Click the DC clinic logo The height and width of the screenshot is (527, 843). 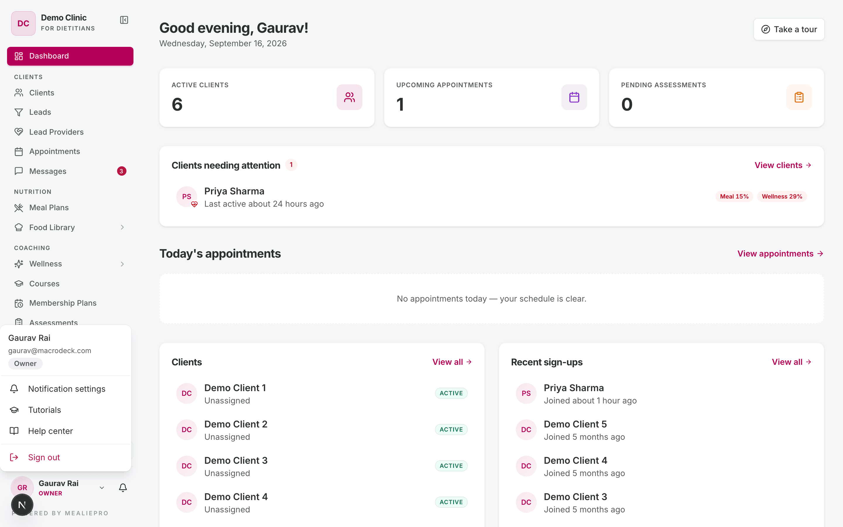point(23,23)
